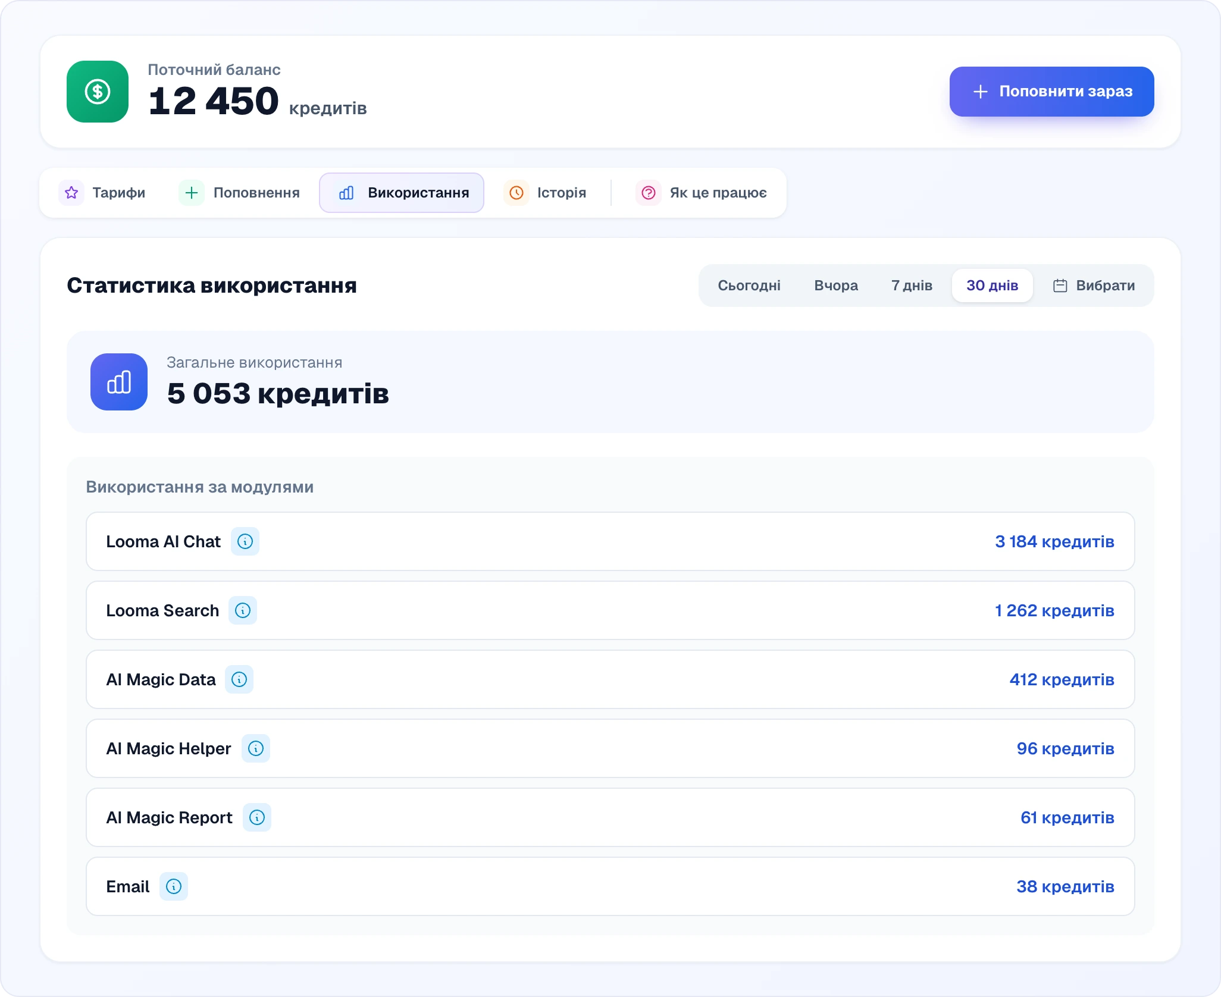1221x997 pixels.
Task: Switch period to 7 днів
Action: pos(912,286)
